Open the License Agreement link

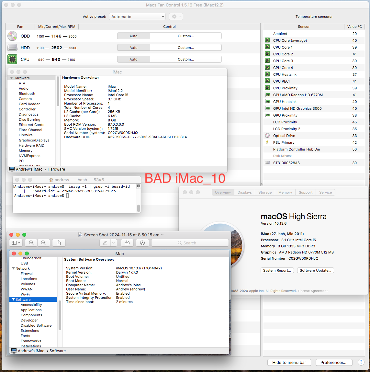click(313, 291)
